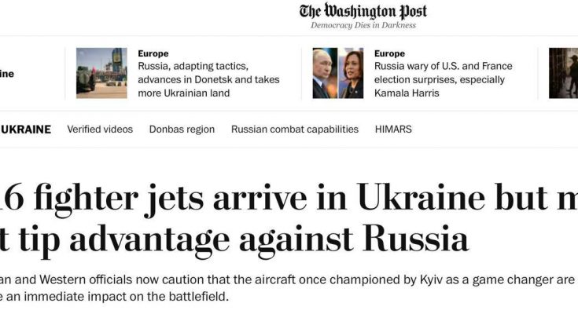Viewport: 578px width, 314px height.
Task: Select the Donbas region tab
Action: (x=182, y=130)
